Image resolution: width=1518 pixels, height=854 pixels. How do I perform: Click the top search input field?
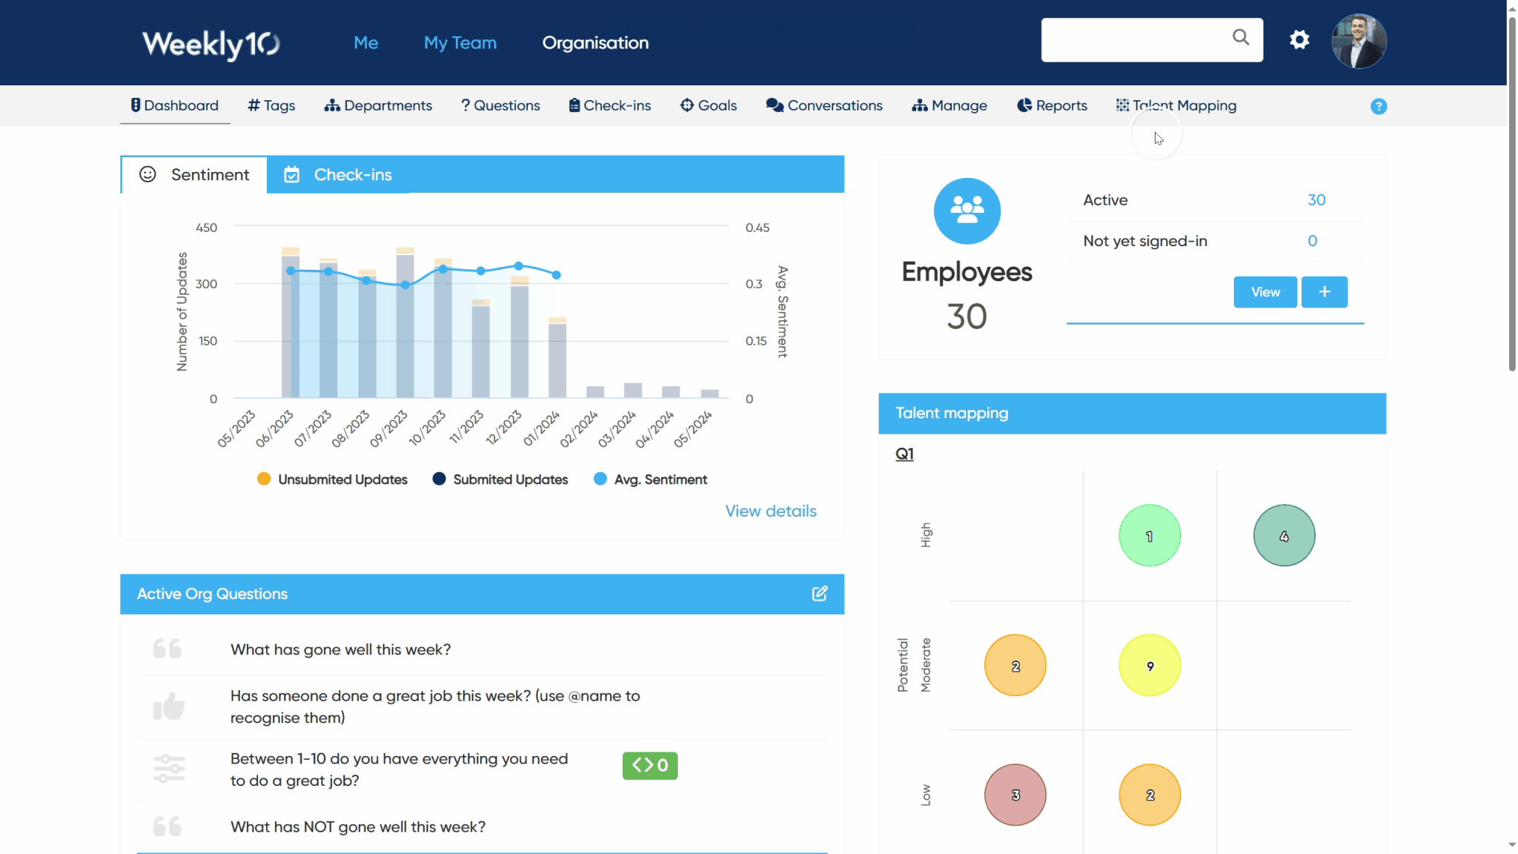pos(1133,40)
